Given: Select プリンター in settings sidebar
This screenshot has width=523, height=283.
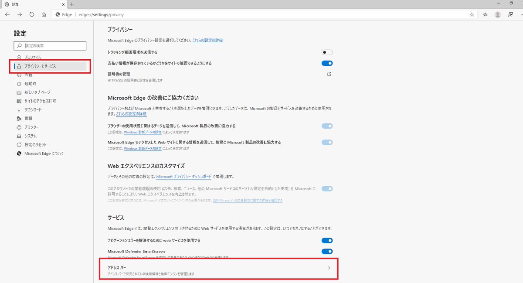Looking at the screenshot, I should click(31, 127).
